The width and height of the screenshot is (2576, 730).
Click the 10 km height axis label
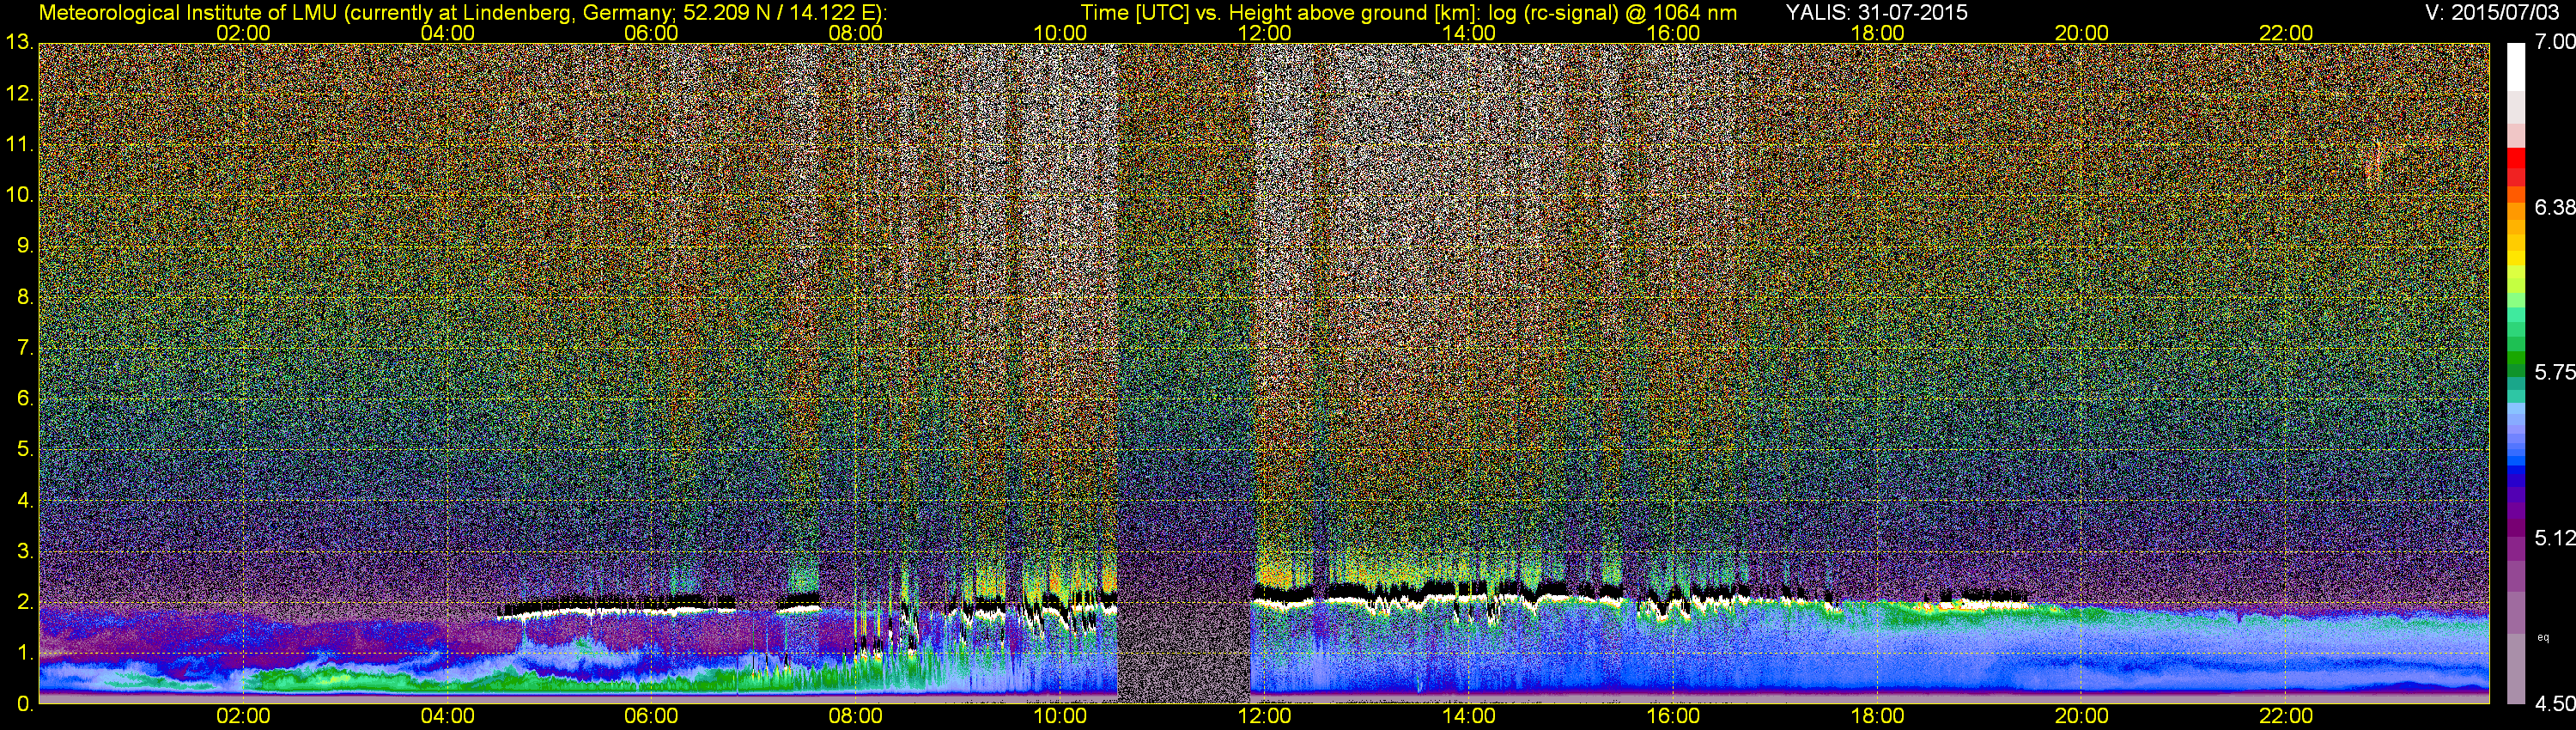19,195
